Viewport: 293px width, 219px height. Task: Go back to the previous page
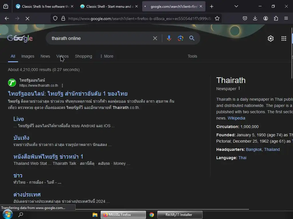(x=7, y=19)
